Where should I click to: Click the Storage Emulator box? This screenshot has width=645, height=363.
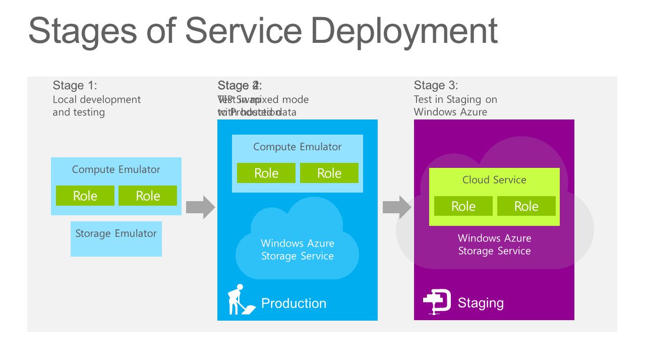tap(116, 239)
